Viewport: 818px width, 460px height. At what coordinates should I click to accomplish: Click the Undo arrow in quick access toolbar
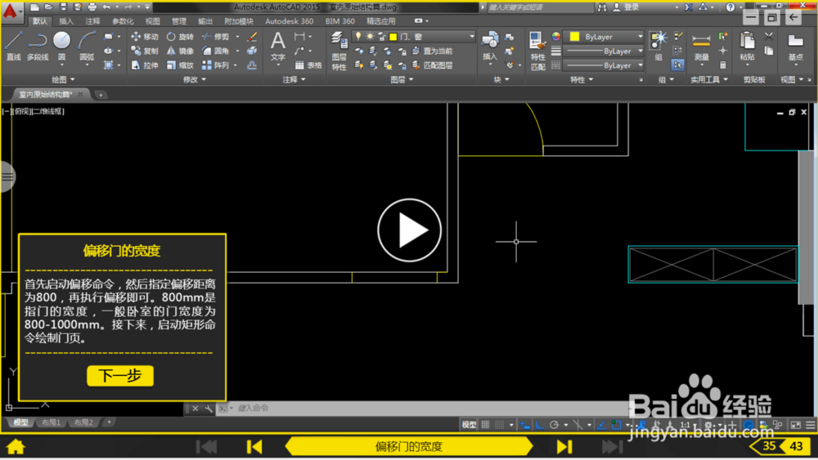click(x=106, y=7)
